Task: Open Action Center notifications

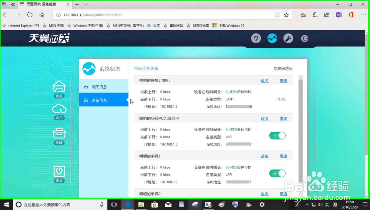Action: click(365, 204)
